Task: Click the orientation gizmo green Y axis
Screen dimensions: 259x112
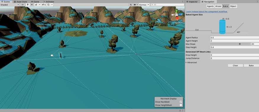Action: click(x=177, y=11)
